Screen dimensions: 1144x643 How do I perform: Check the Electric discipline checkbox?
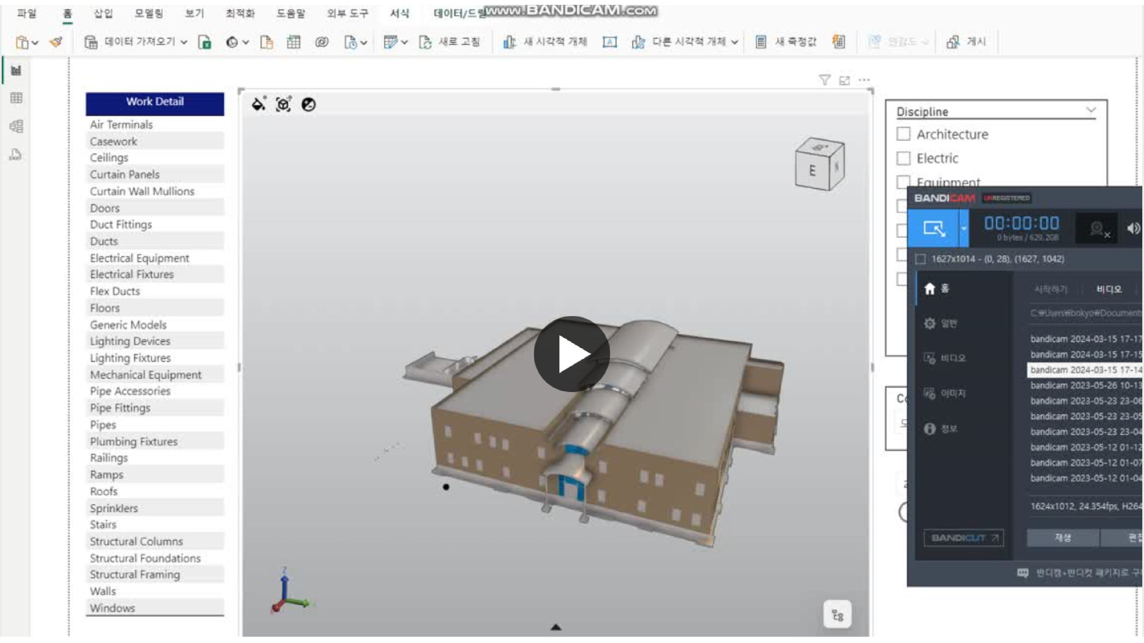tap(903, 158)
